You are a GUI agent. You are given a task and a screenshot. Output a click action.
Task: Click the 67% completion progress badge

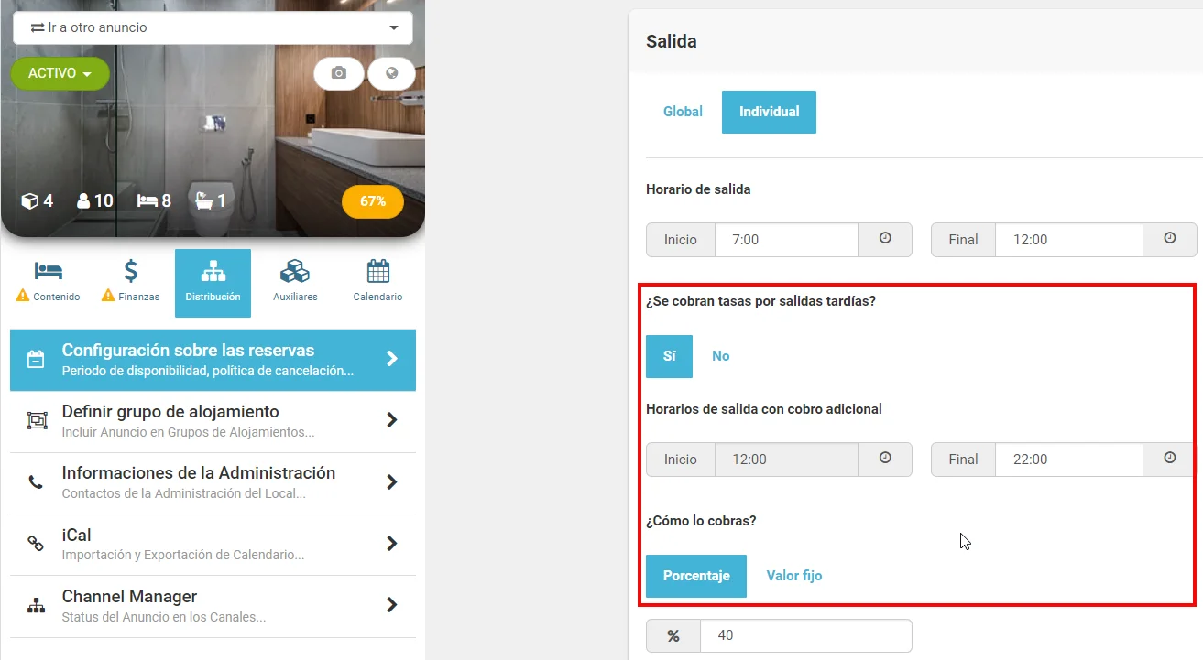[x=373, y=201]
